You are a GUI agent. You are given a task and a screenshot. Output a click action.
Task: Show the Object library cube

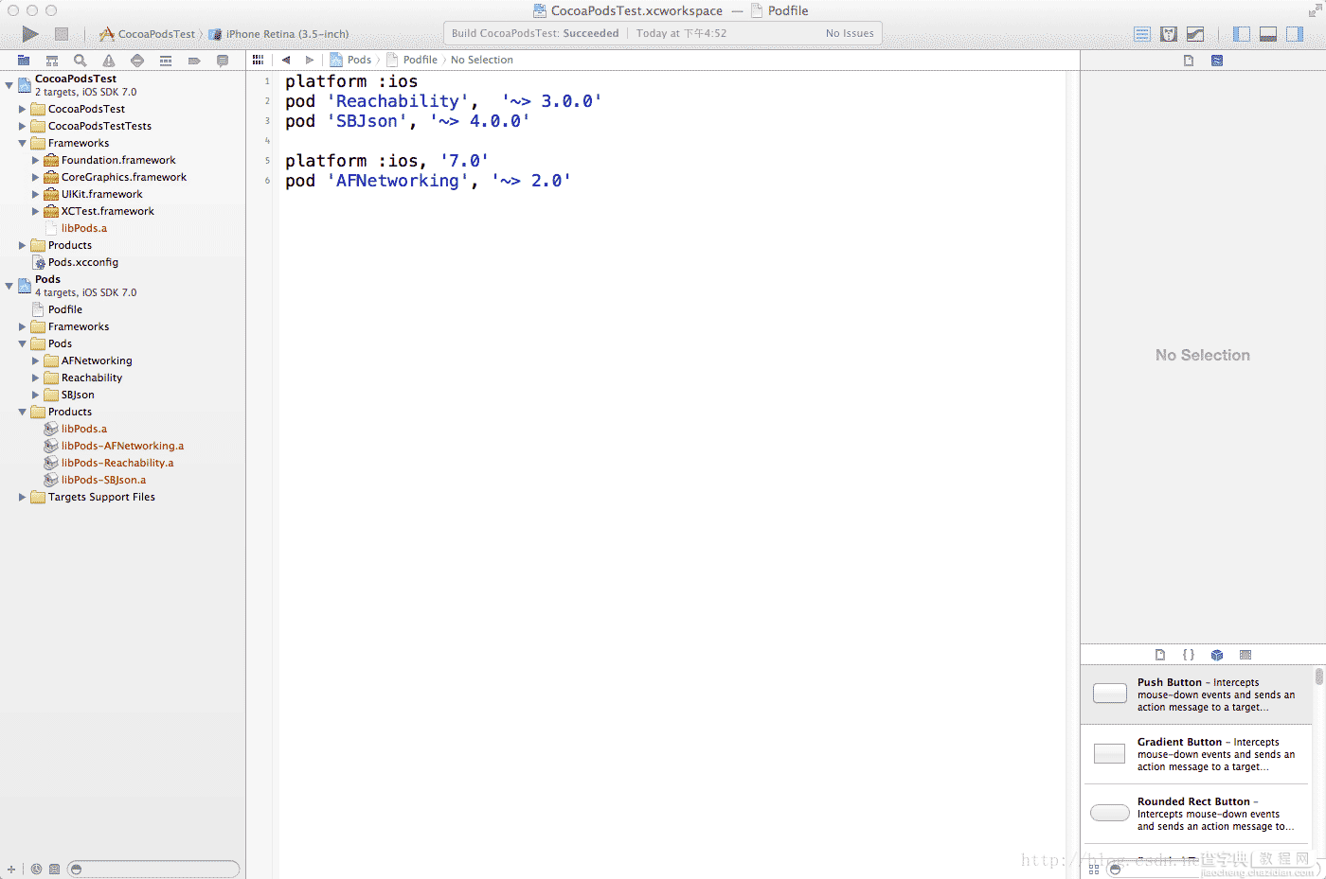tap(1217, 655)
